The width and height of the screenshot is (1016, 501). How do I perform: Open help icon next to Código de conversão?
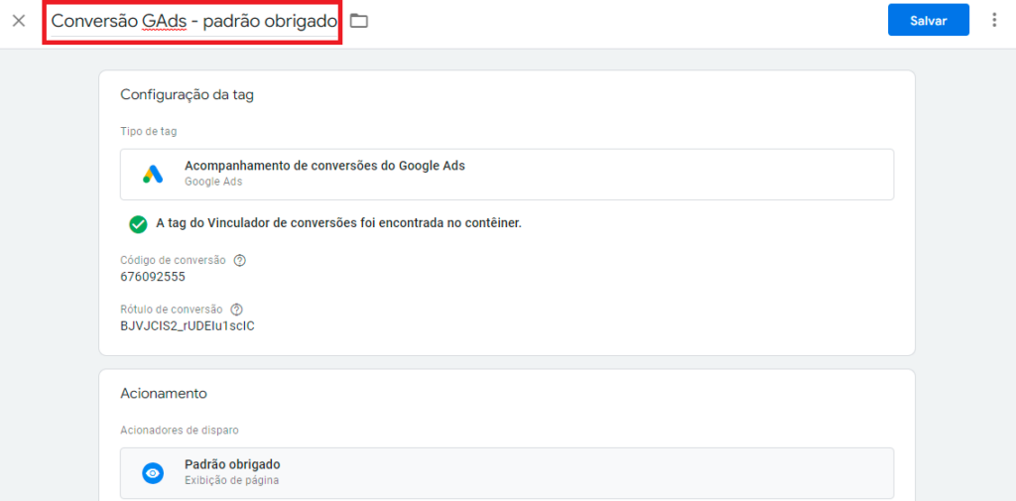pos(240,261)
